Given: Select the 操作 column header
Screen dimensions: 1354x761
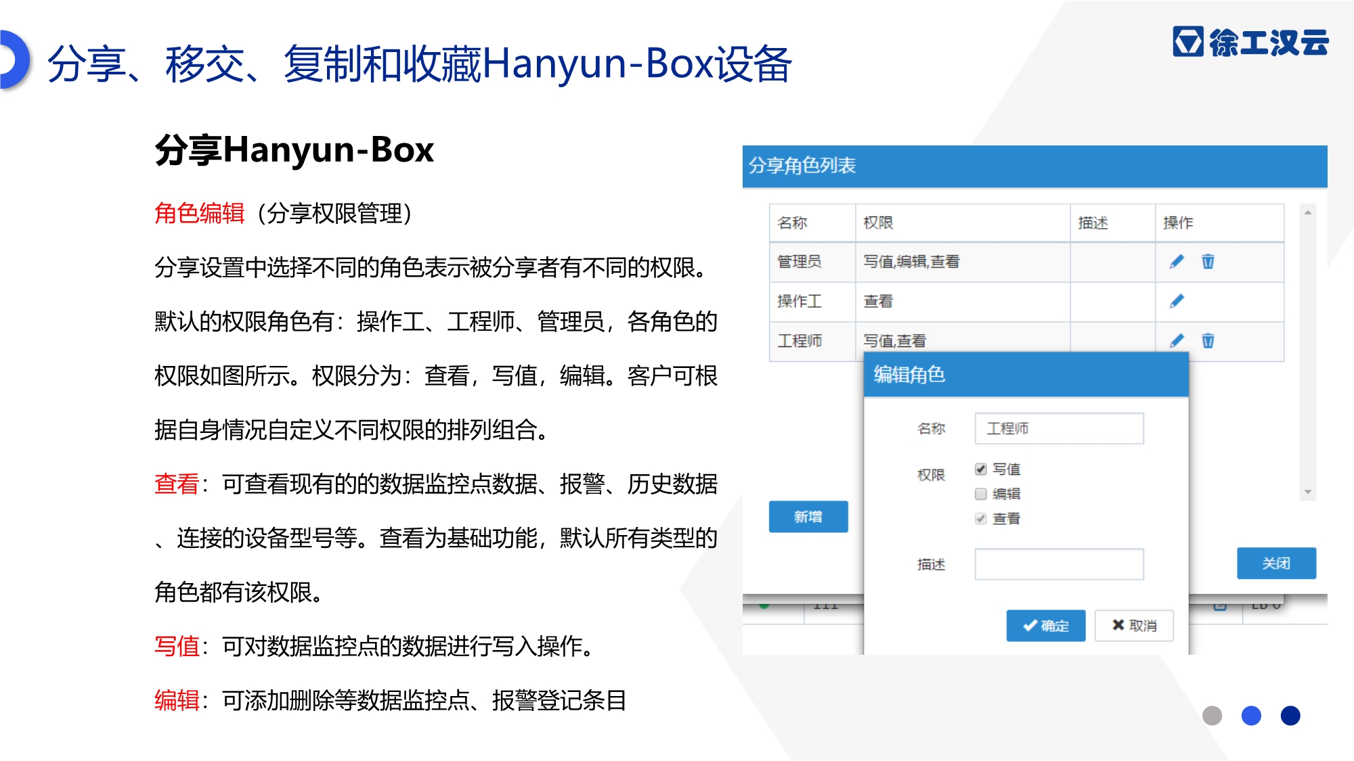Looking at the screenshot, I should (1220, 223).
